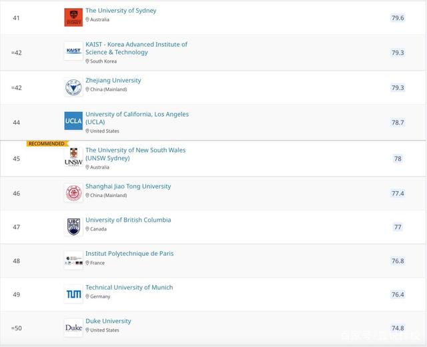Image resolution: width=427 pixels, height=347 pixels.
Task: Click the Duke logo
Action: 73,328
